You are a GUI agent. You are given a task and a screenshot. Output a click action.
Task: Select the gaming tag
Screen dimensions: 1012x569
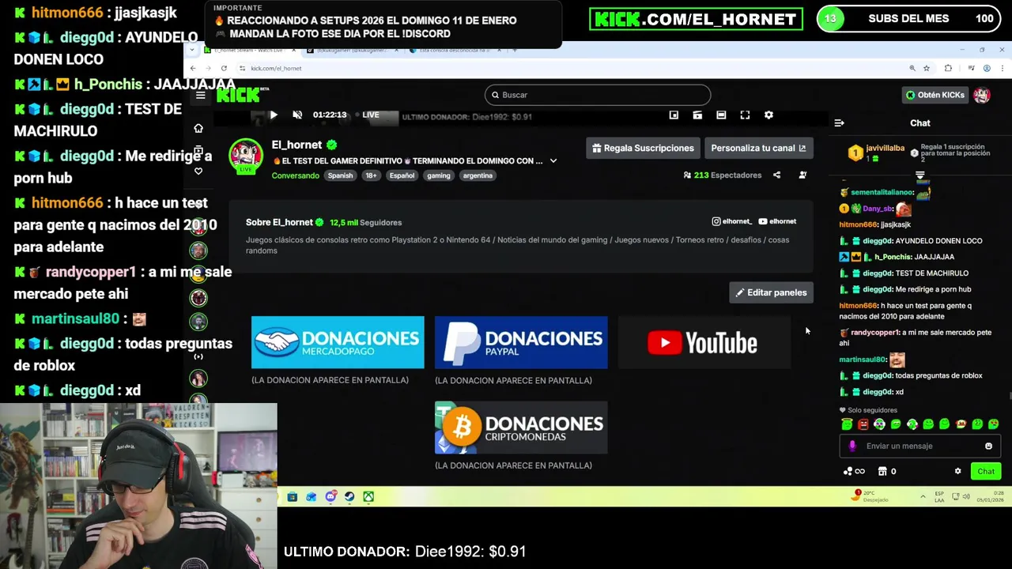pos(439,175)
